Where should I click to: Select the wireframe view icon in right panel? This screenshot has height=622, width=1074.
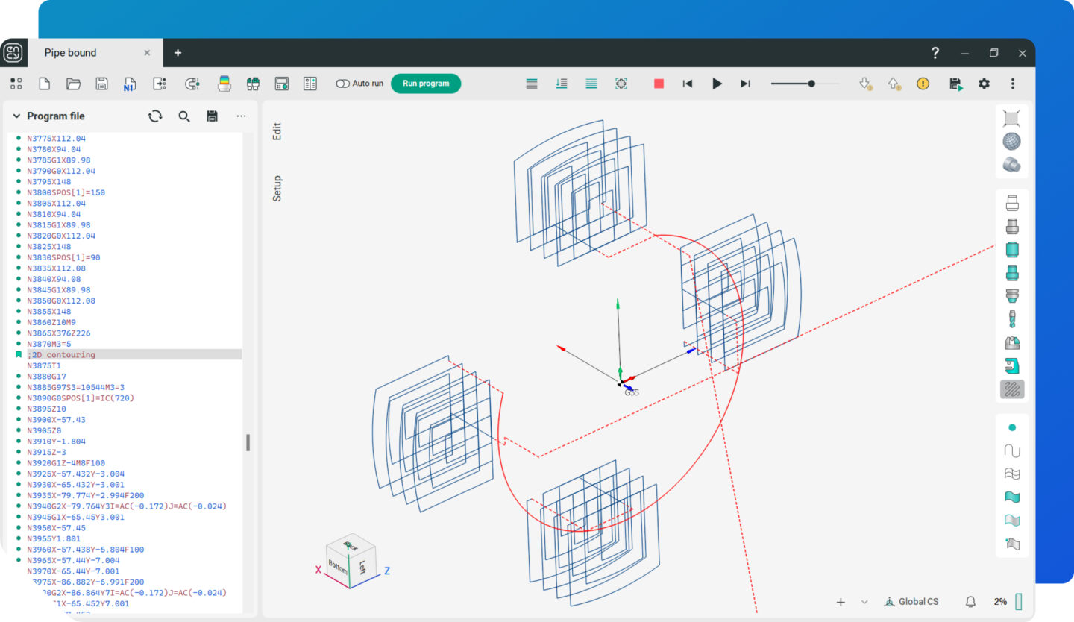point(1011,117)
